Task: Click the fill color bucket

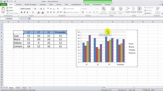Action: pos(38,12)
